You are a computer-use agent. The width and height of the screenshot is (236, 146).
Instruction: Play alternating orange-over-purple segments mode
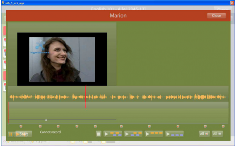click(113, 134)
